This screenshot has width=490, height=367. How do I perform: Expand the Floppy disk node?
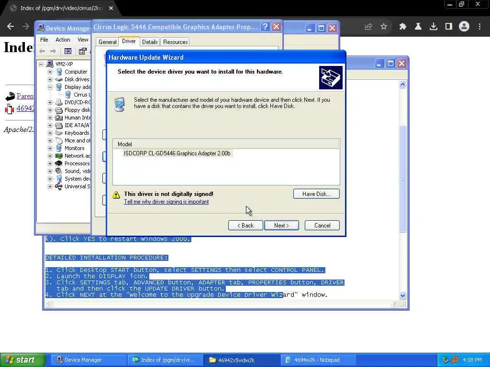pyautogui.click(x=50, y=110)
